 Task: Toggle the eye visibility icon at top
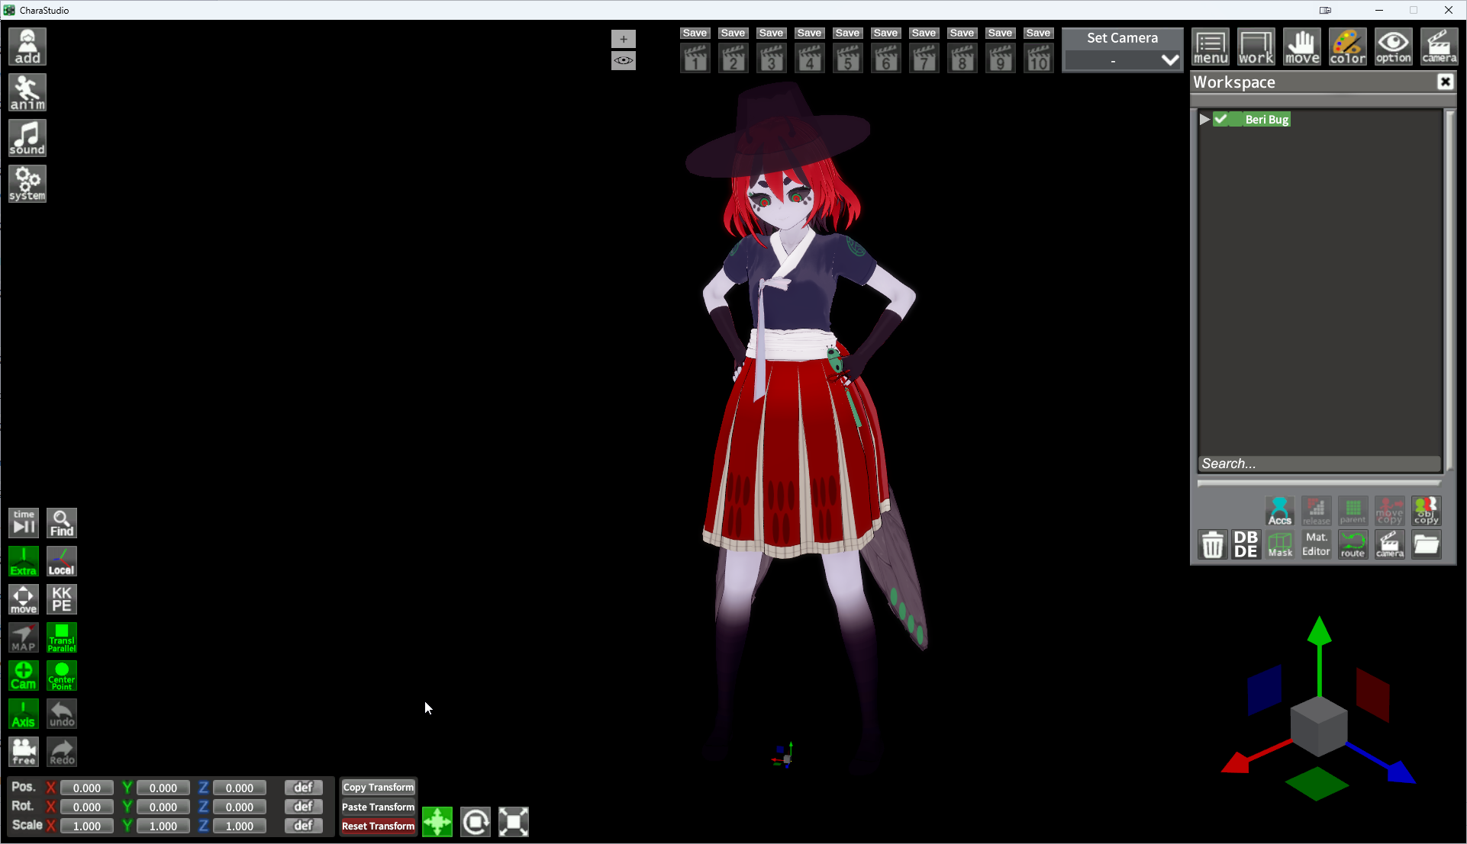[x=624, y=60]
